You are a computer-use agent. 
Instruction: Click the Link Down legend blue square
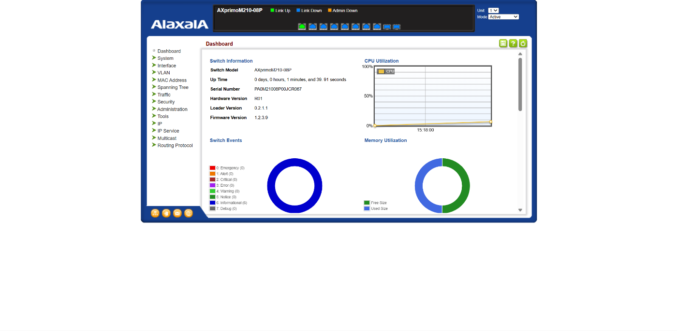point(298,10)
